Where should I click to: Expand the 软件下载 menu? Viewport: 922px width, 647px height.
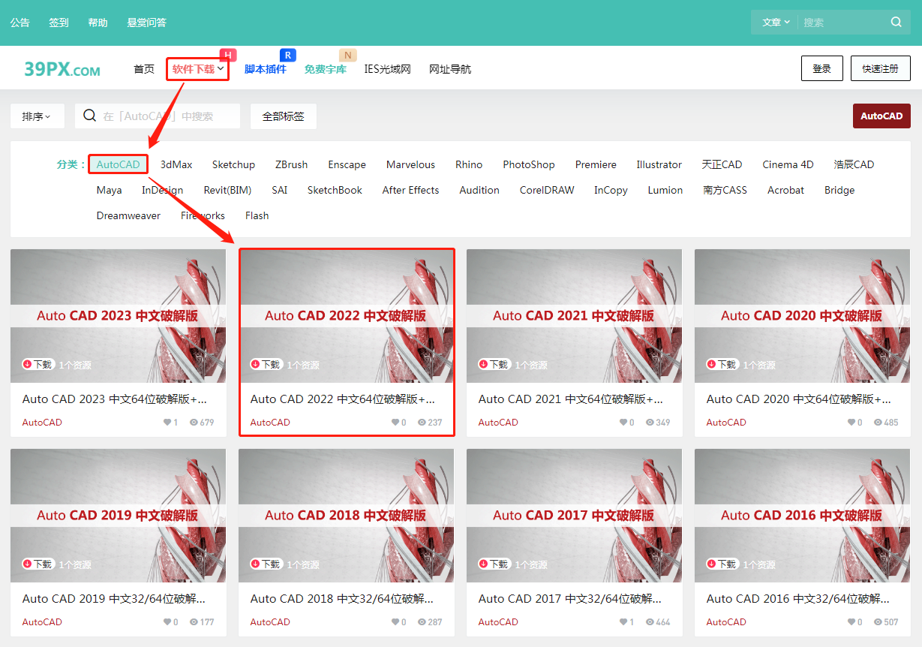pyautogui.click(x=195, y=68)
